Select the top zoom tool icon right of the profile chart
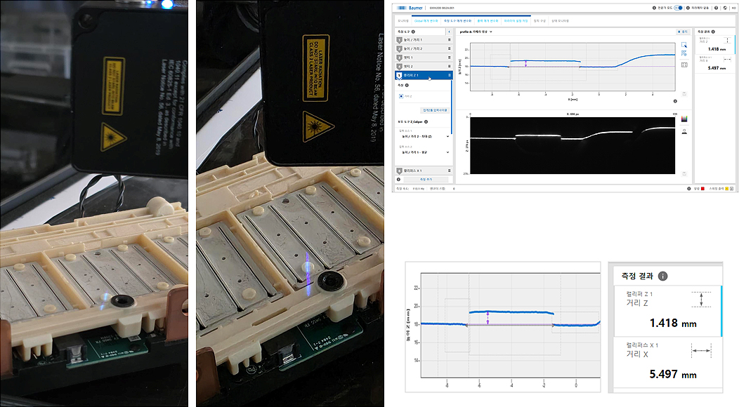739x407 pixels. pyautogui.click(x=684, y=44)
